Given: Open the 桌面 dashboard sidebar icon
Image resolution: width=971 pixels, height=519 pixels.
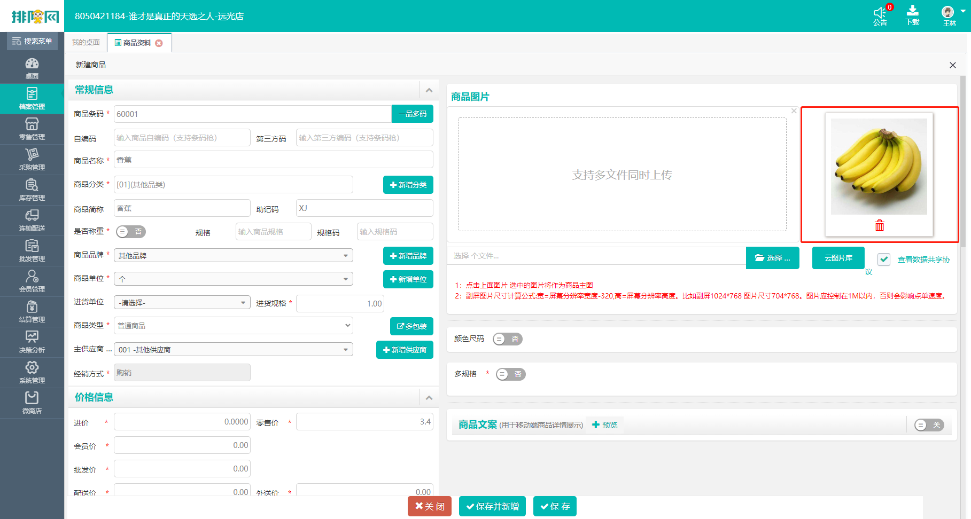Looking at the screenshot, I should pyautogui.click(x=32, y=68).
